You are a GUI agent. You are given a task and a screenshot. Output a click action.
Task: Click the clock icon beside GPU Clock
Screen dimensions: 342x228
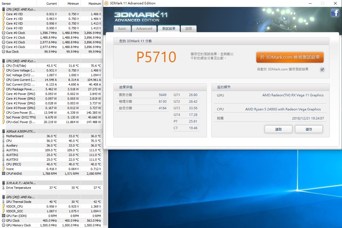[4, 221]
